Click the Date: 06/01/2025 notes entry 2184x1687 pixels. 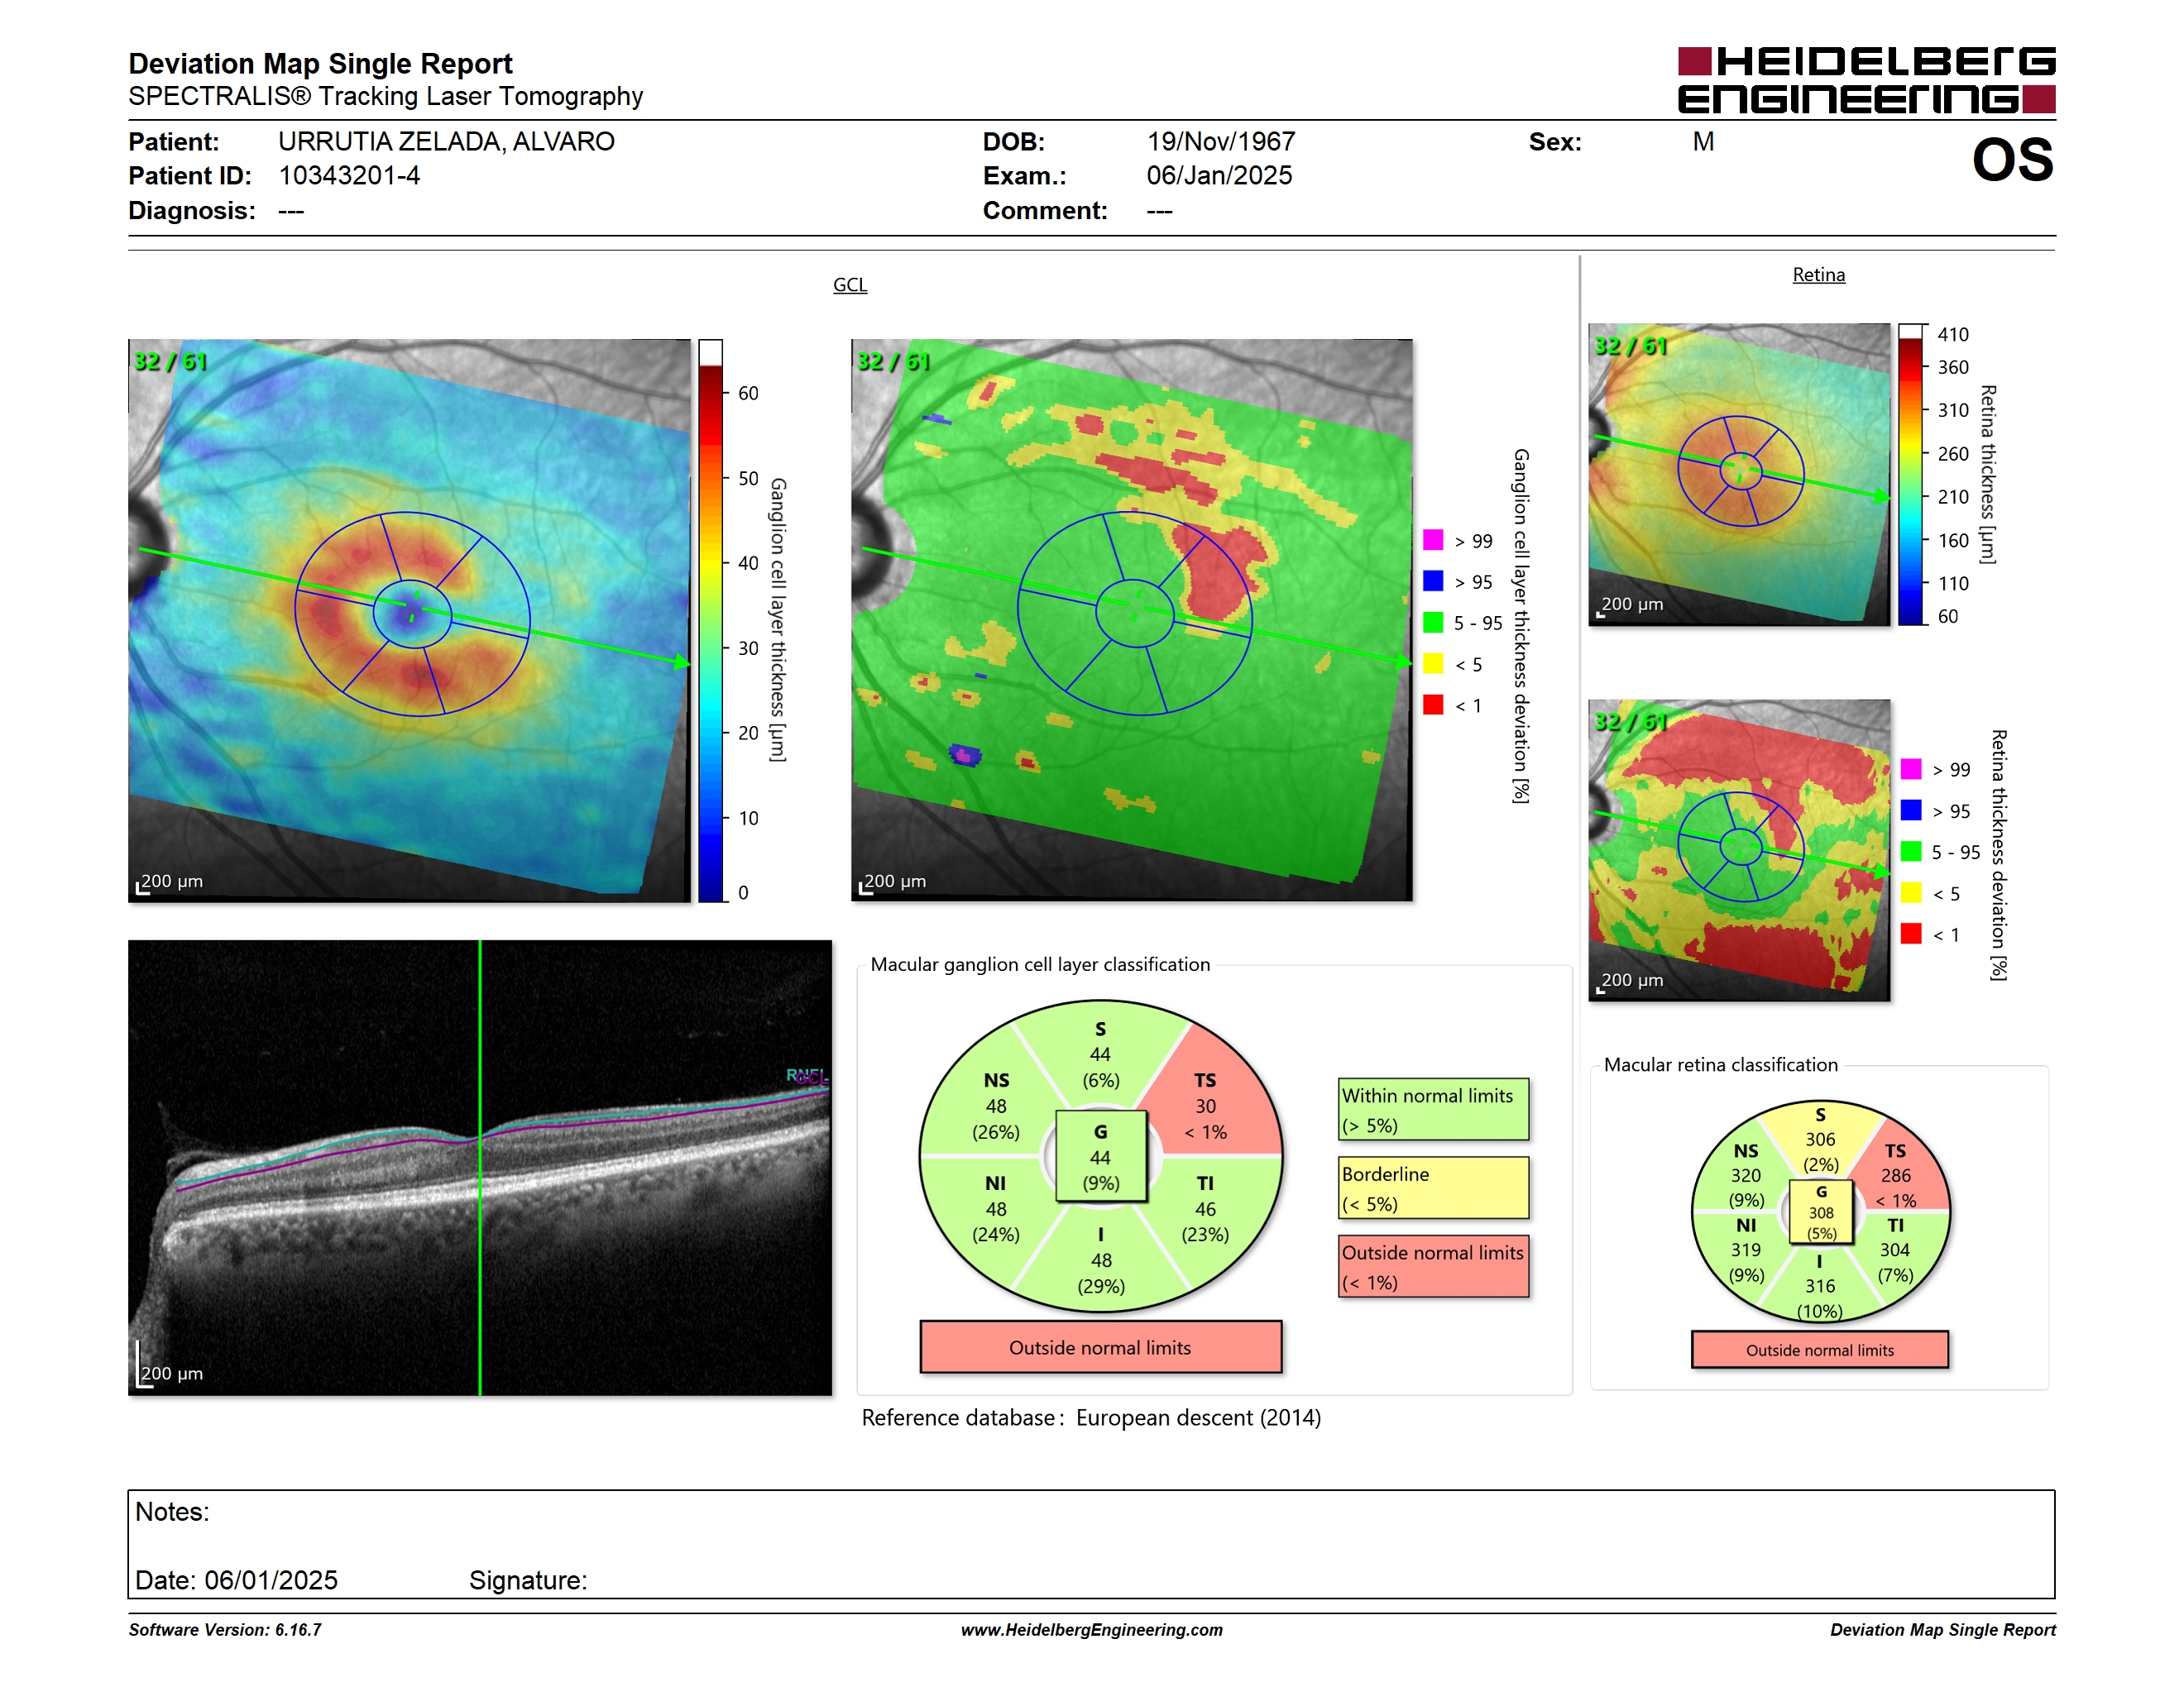pyautogui.click(x=236, y=1580)
